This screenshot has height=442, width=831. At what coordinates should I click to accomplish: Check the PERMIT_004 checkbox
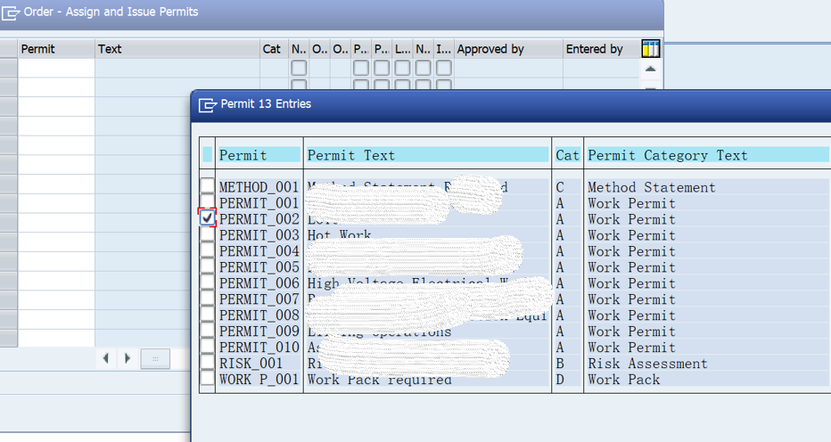click(207, 250)
